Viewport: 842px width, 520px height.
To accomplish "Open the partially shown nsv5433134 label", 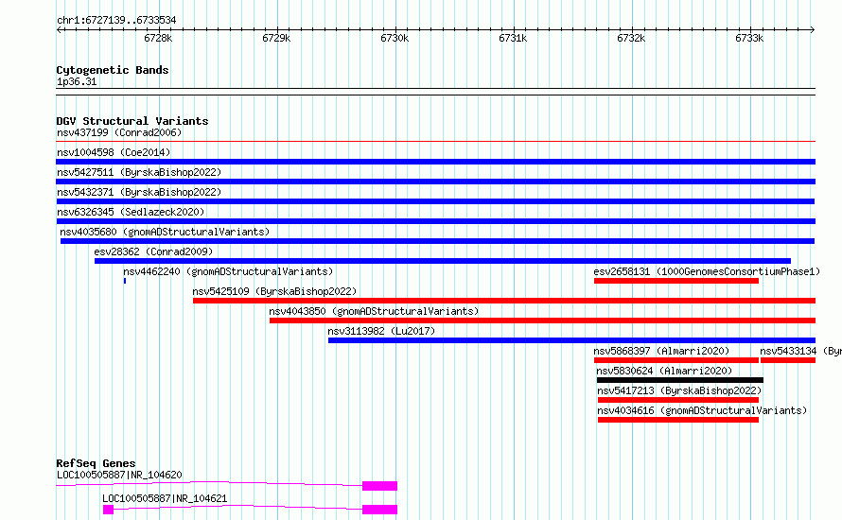I will click(x=800, y=351).
